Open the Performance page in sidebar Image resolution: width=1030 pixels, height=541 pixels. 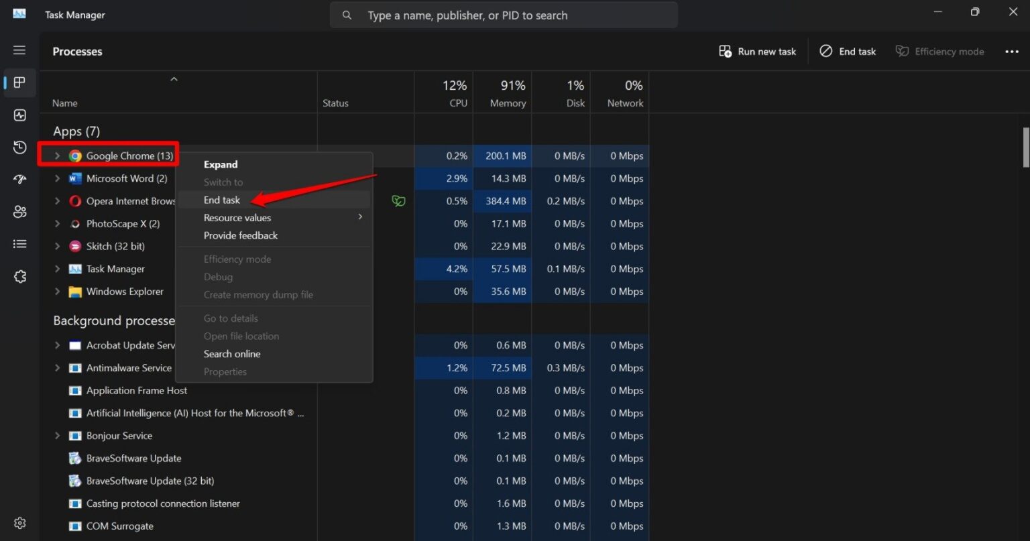click(19, 115)
